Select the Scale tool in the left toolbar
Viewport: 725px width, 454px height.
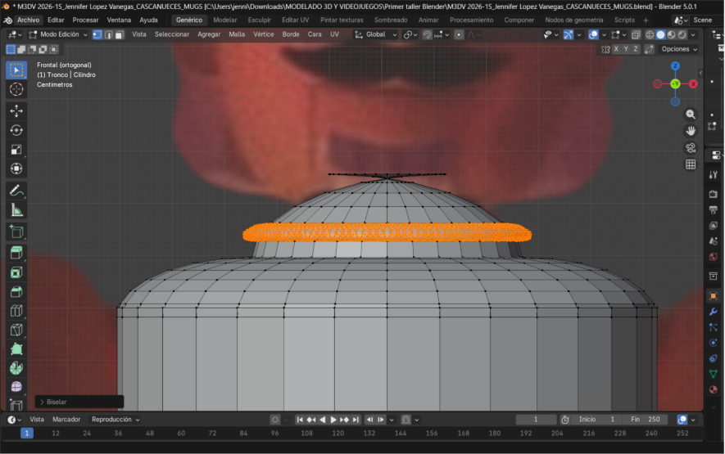point(16,150)
